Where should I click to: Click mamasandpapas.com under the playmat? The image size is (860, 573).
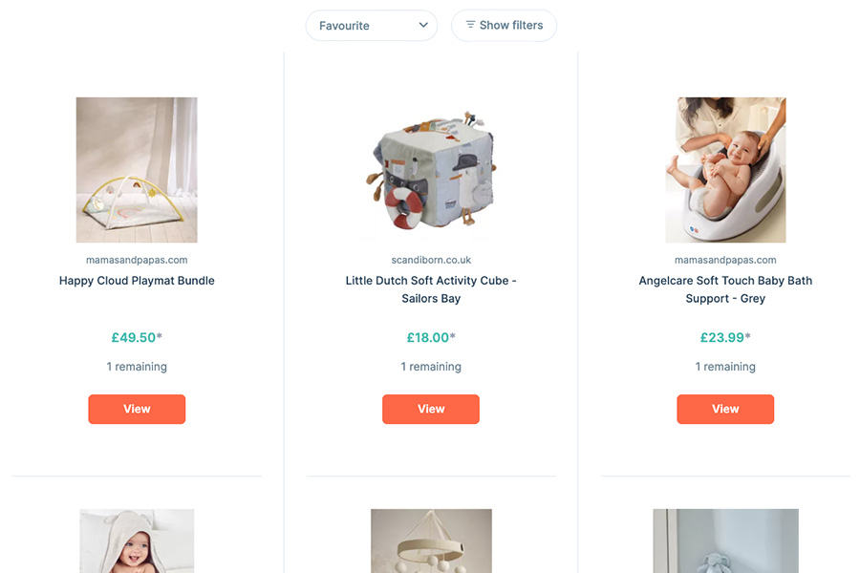point(137,260)
